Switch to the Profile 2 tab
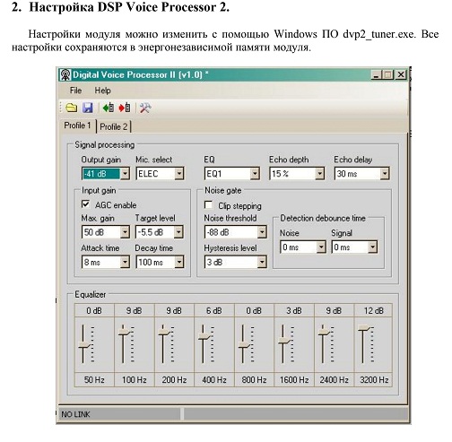 [x=114, y=126]
